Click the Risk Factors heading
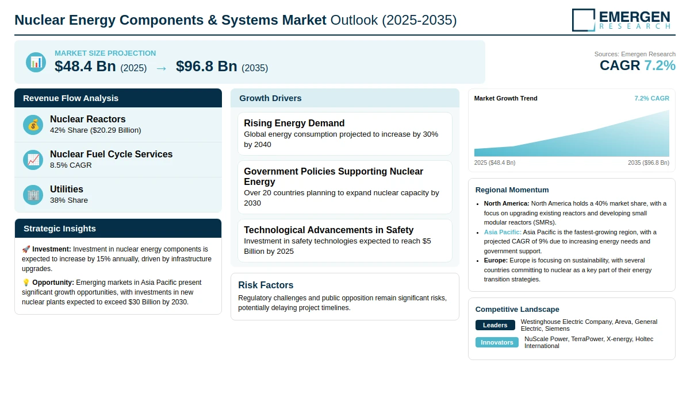The height and width of the screenshot is (402, 690). 266,285
